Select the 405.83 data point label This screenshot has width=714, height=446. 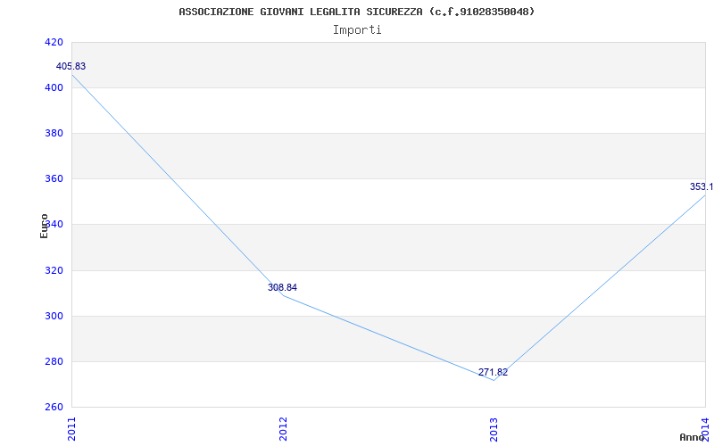pyautogui.click(x=71, y=66)
